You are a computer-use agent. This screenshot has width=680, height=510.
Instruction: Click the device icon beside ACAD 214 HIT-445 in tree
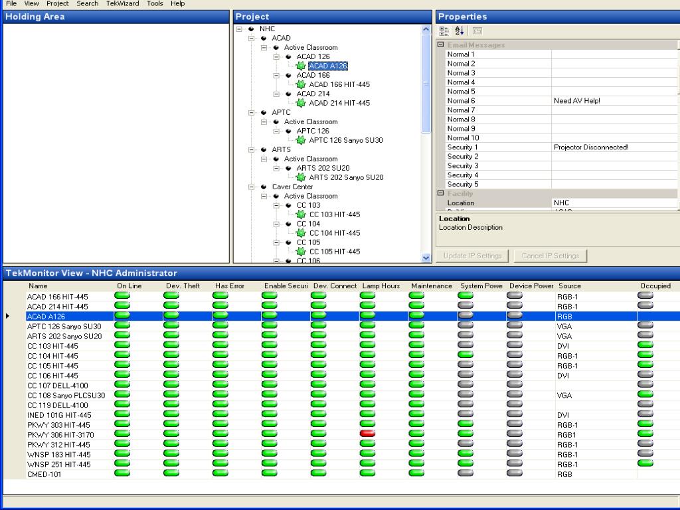(301, 103)
